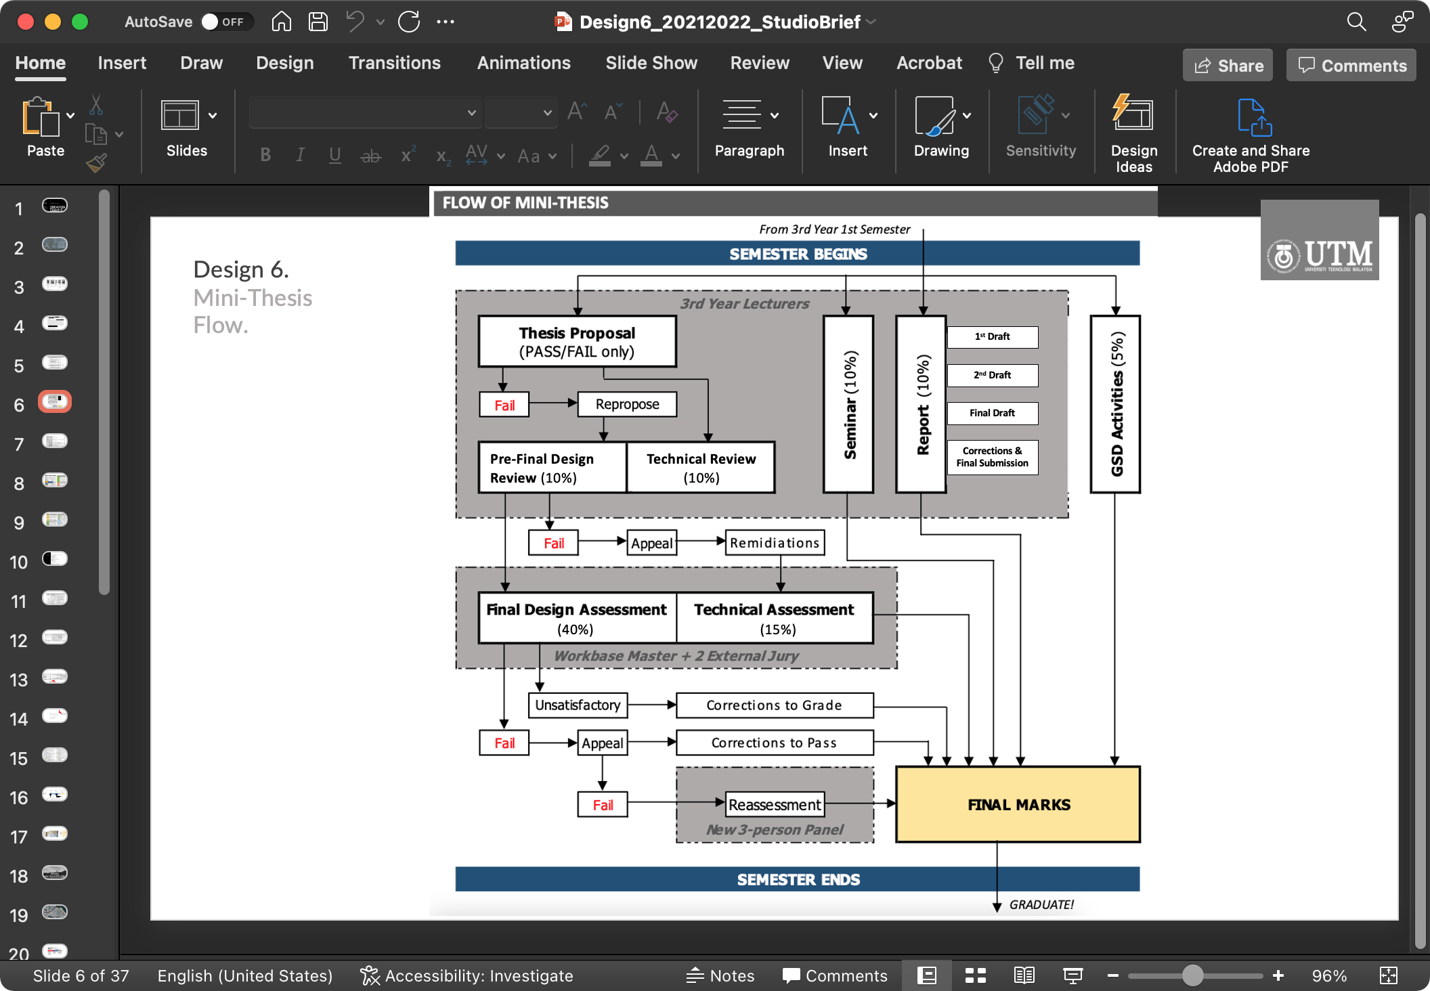Screen dimensions: 1430x991
Task: Expand the Paste dropdown arrow
Action: [70, 116]
